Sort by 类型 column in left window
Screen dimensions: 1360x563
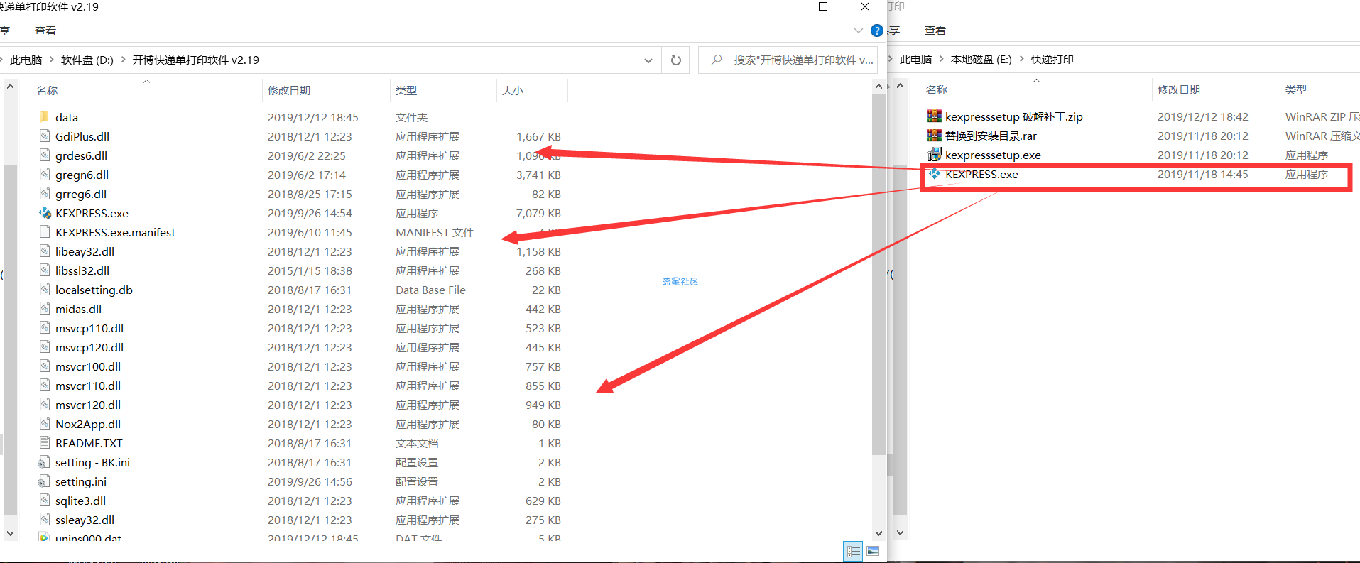tap(406, 90)
